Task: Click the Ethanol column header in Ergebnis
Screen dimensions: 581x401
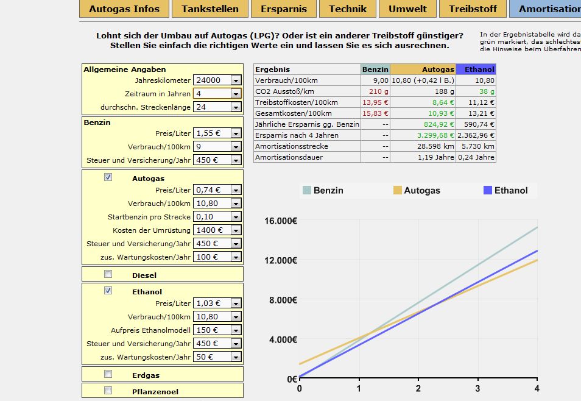Action: pos(476,69)
